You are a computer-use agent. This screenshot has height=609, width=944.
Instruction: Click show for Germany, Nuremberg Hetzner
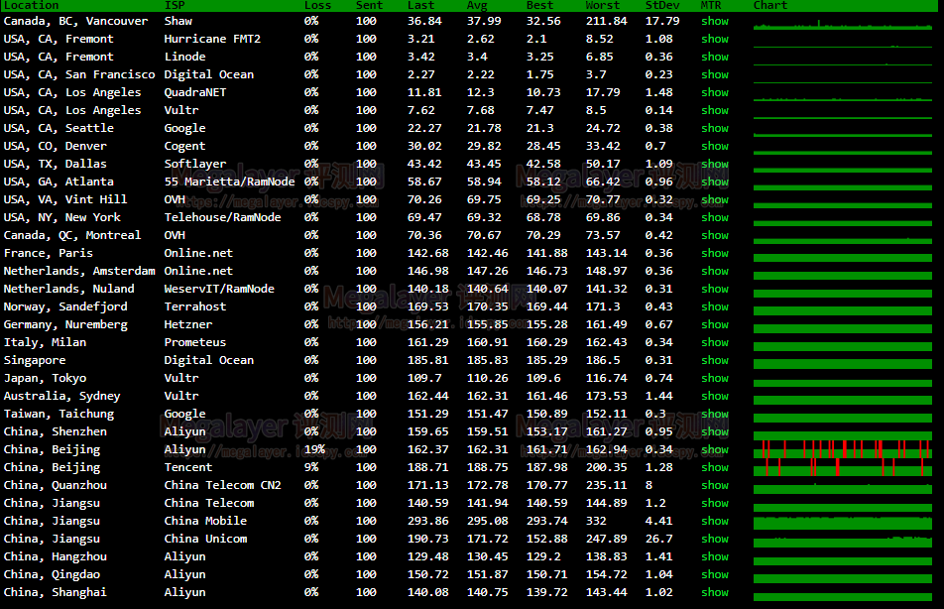(x=715, y=324)
